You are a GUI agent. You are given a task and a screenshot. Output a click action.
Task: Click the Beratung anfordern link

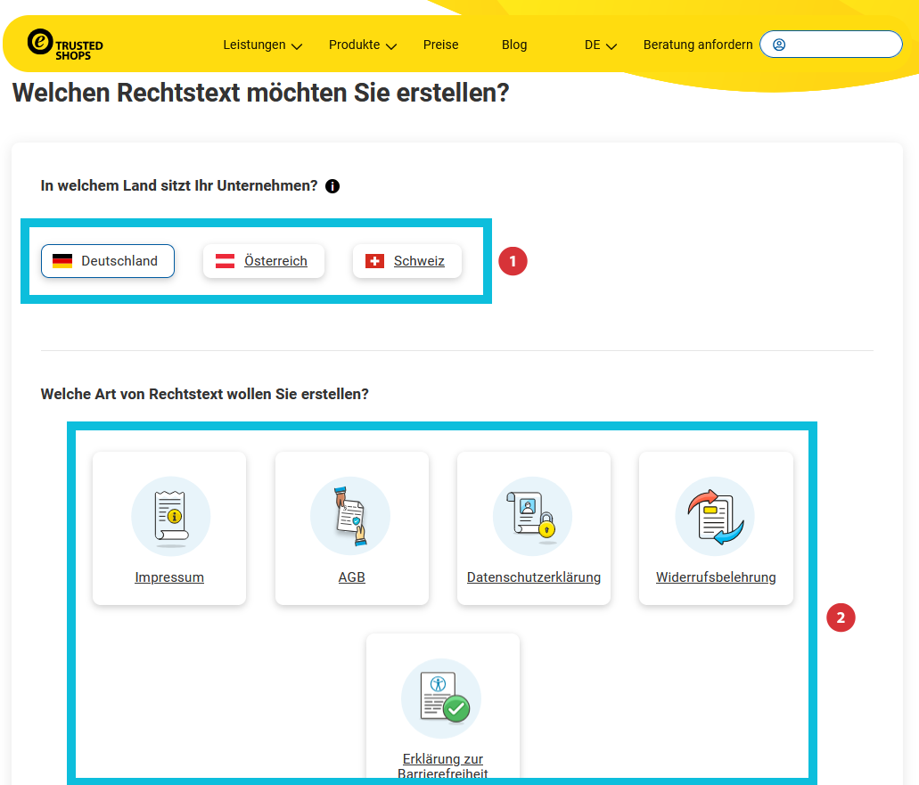tap(698, 45)
